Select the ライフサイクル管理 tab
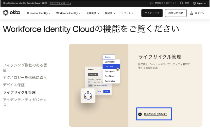Image resolution: width=210 pixels, height=128 pixels. tap(19, 92)
